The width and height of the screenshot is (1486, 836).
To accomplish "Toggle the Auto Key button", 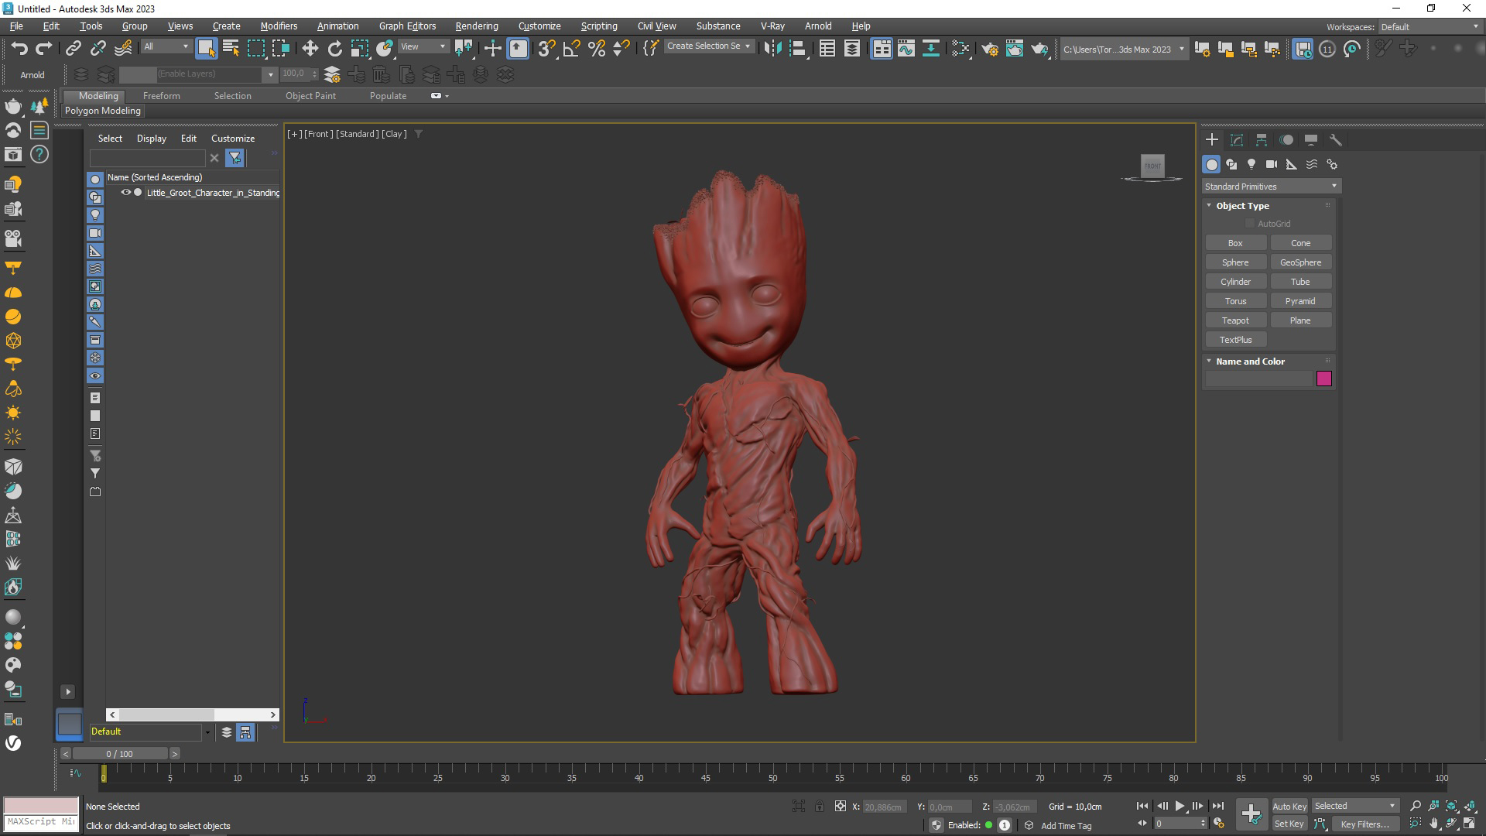I will click(1289, 806).
